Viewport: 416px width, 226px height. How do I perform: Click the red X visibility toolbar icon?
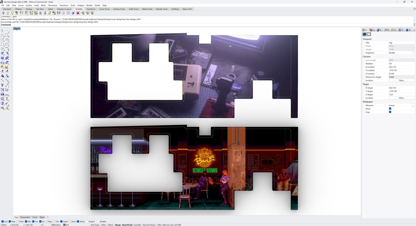[x=78, y=13]
